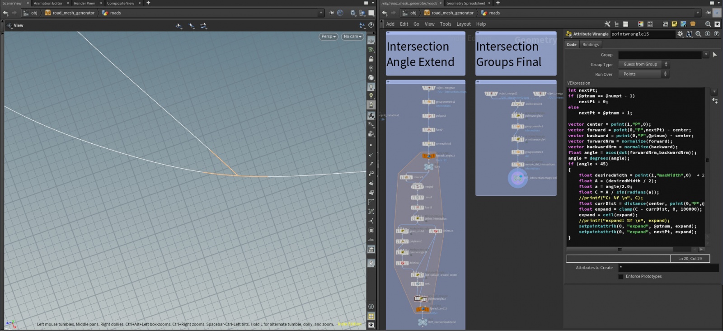Add a sticky note in the network editor

pos(674,24)
